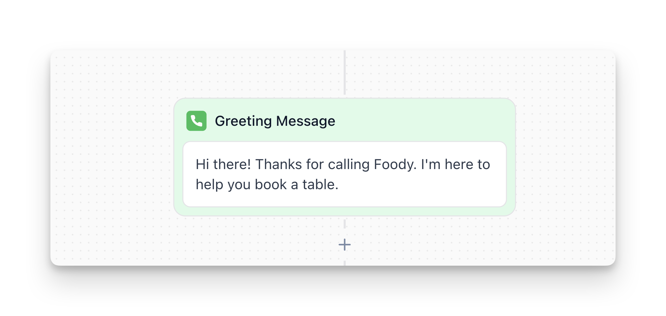
Task: Click the word "table" in the greeting text
Action: [x=318, y=185]
